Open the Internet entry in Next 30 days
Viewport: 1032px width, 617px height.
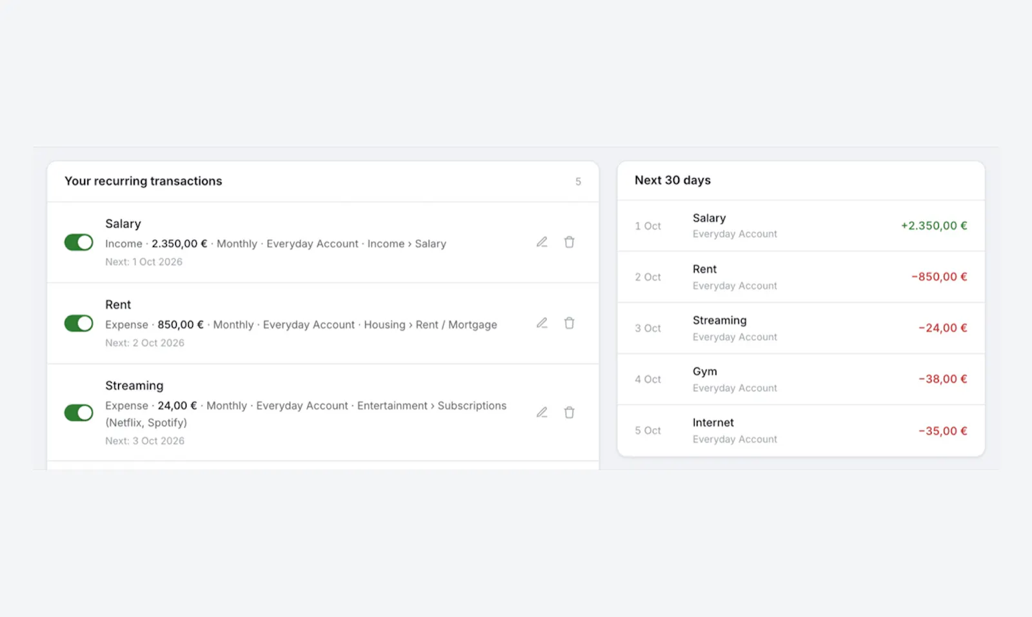coord(801,431)
